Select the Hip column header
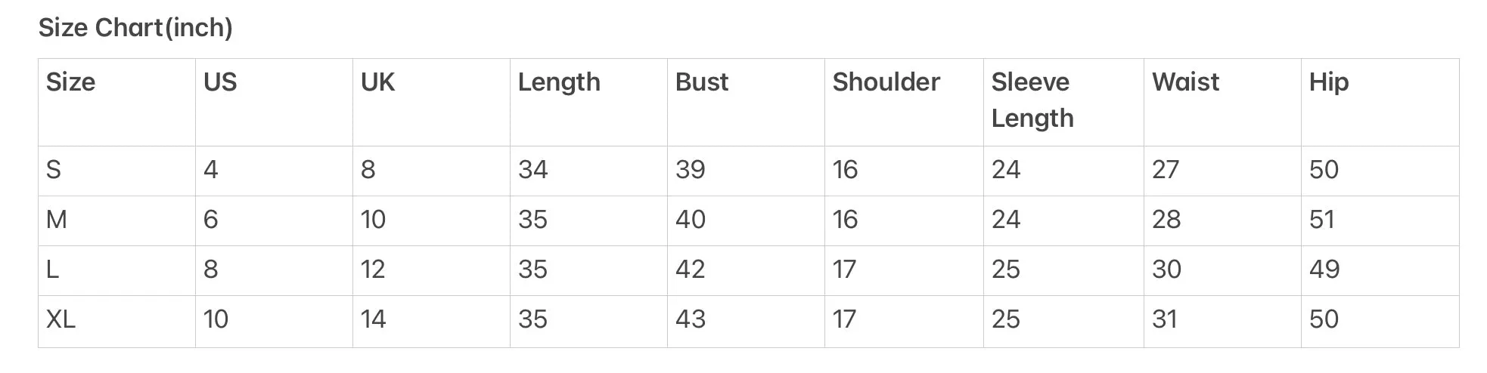Image resolution: width=1487 pixels, height=373 pixels. coord(1329,82)
